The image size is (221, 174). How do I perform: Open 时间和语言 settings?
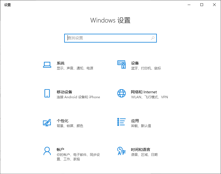click(141, 150)
